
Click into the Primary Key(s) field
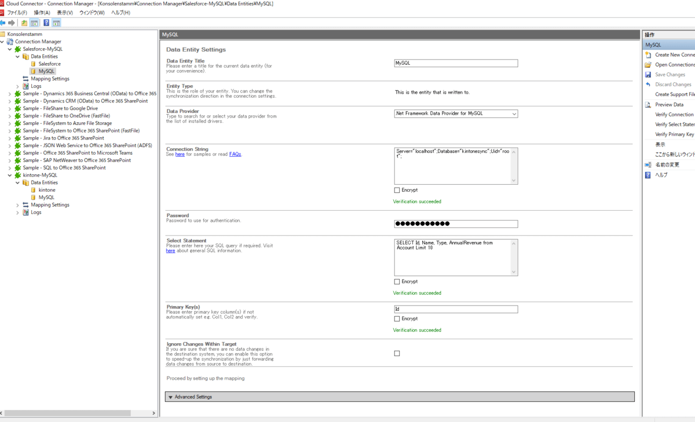pyautogui.click(x=456, y=309)
